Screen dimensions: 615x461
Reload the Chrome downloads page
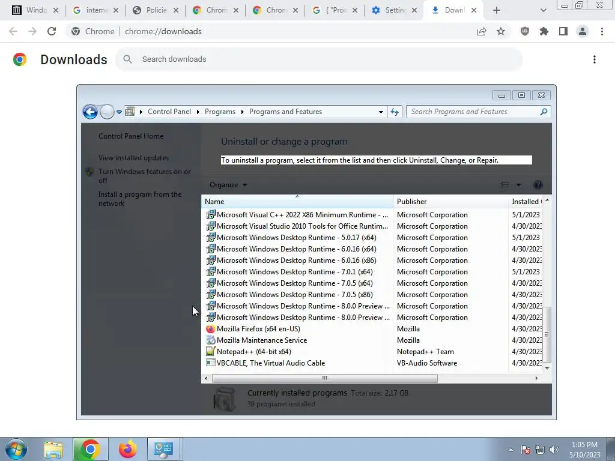click(x=52, y=31)
